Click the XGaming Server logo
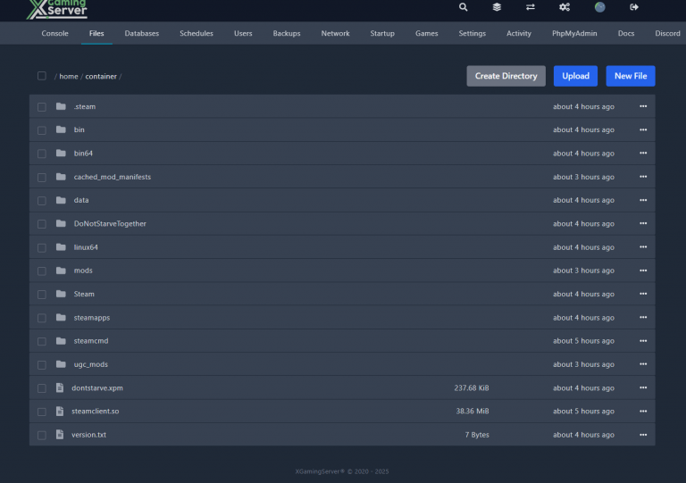This screenshot has height=483, width=686. coord(57,10)
